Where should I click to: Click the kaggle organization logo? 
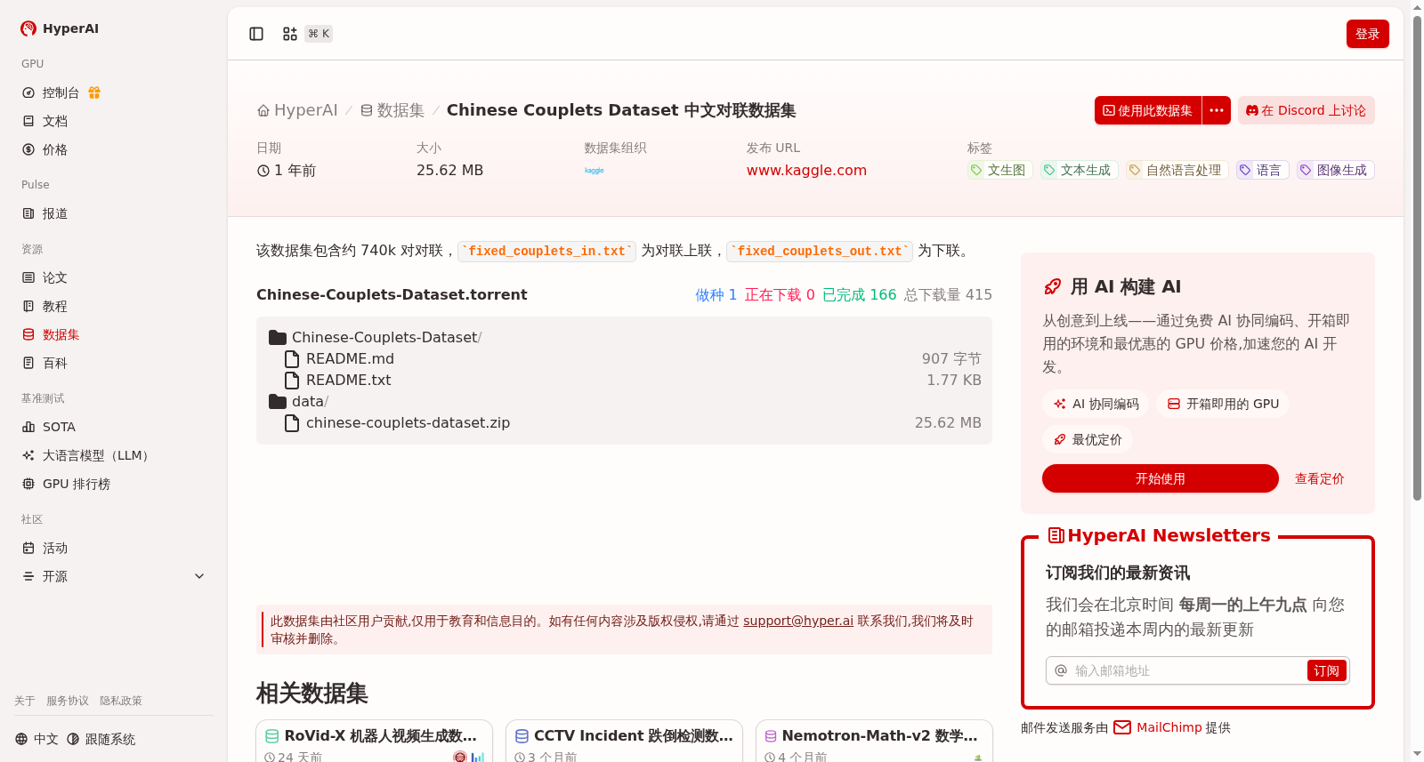pos(595,170)
